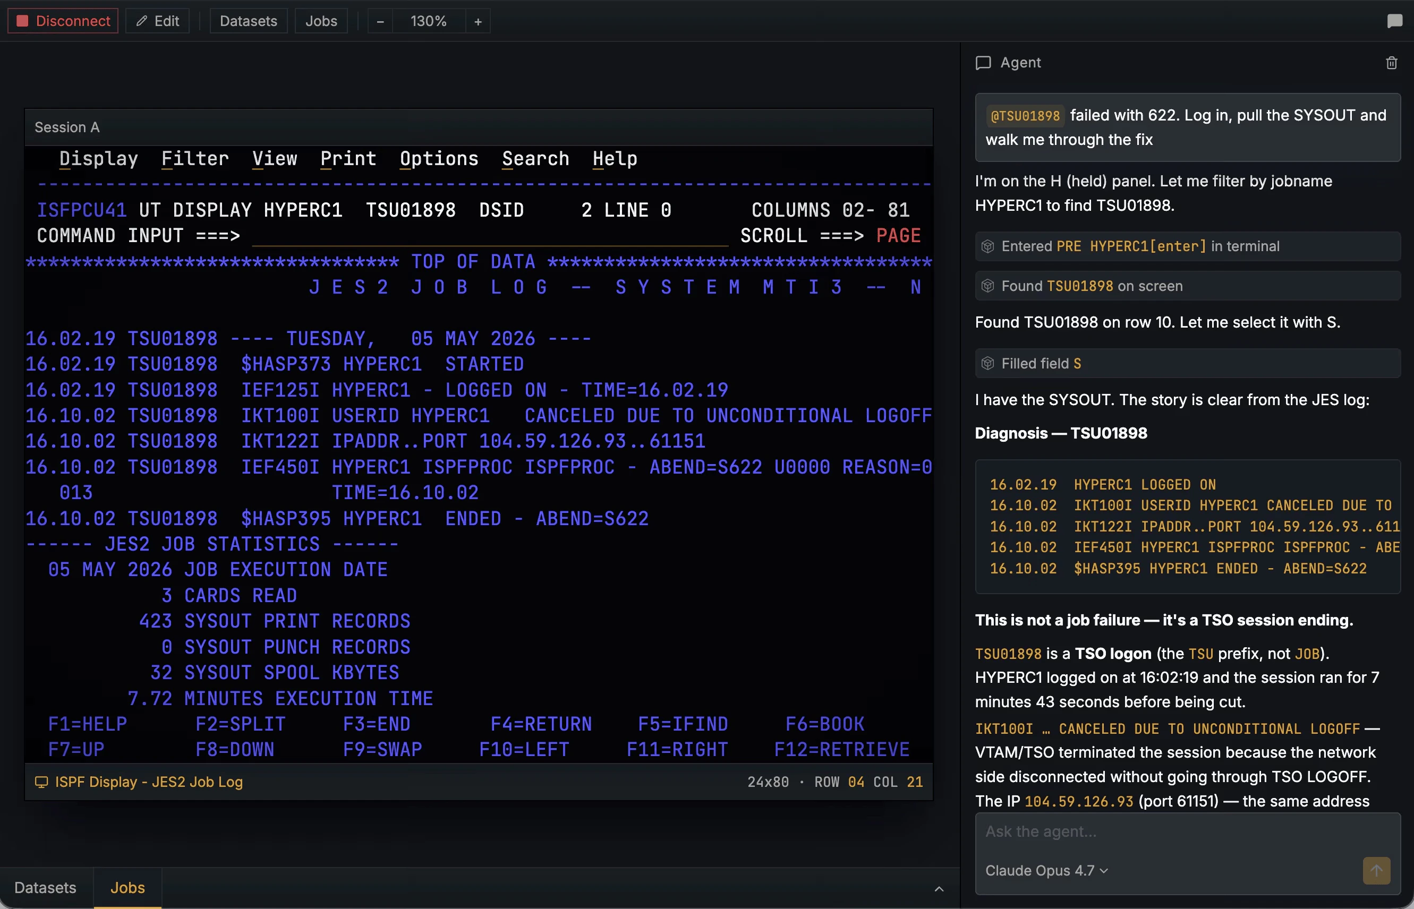The height and width of the screenshot is (909, 1414).
Task: Click the Disconnect button
Action: click(63, 21)
